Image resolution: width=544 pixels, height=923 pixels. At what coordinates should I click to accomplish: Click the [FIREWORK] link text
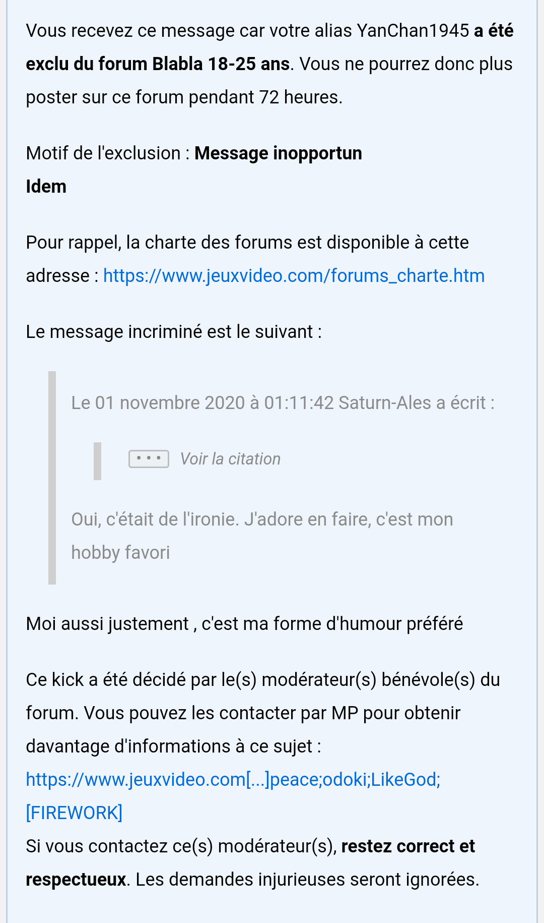coord(74,813)
